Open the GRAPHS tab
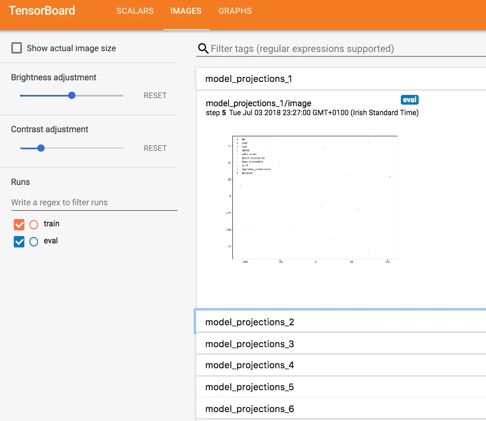Screen dimensions: 486x421 (x=235, y=11)
